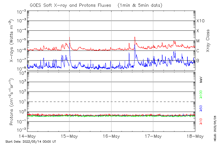Image resolution: width=217 pixels, height=144 pixels.
Task: Select the 15-May date tick label
Action: (69, 136)
